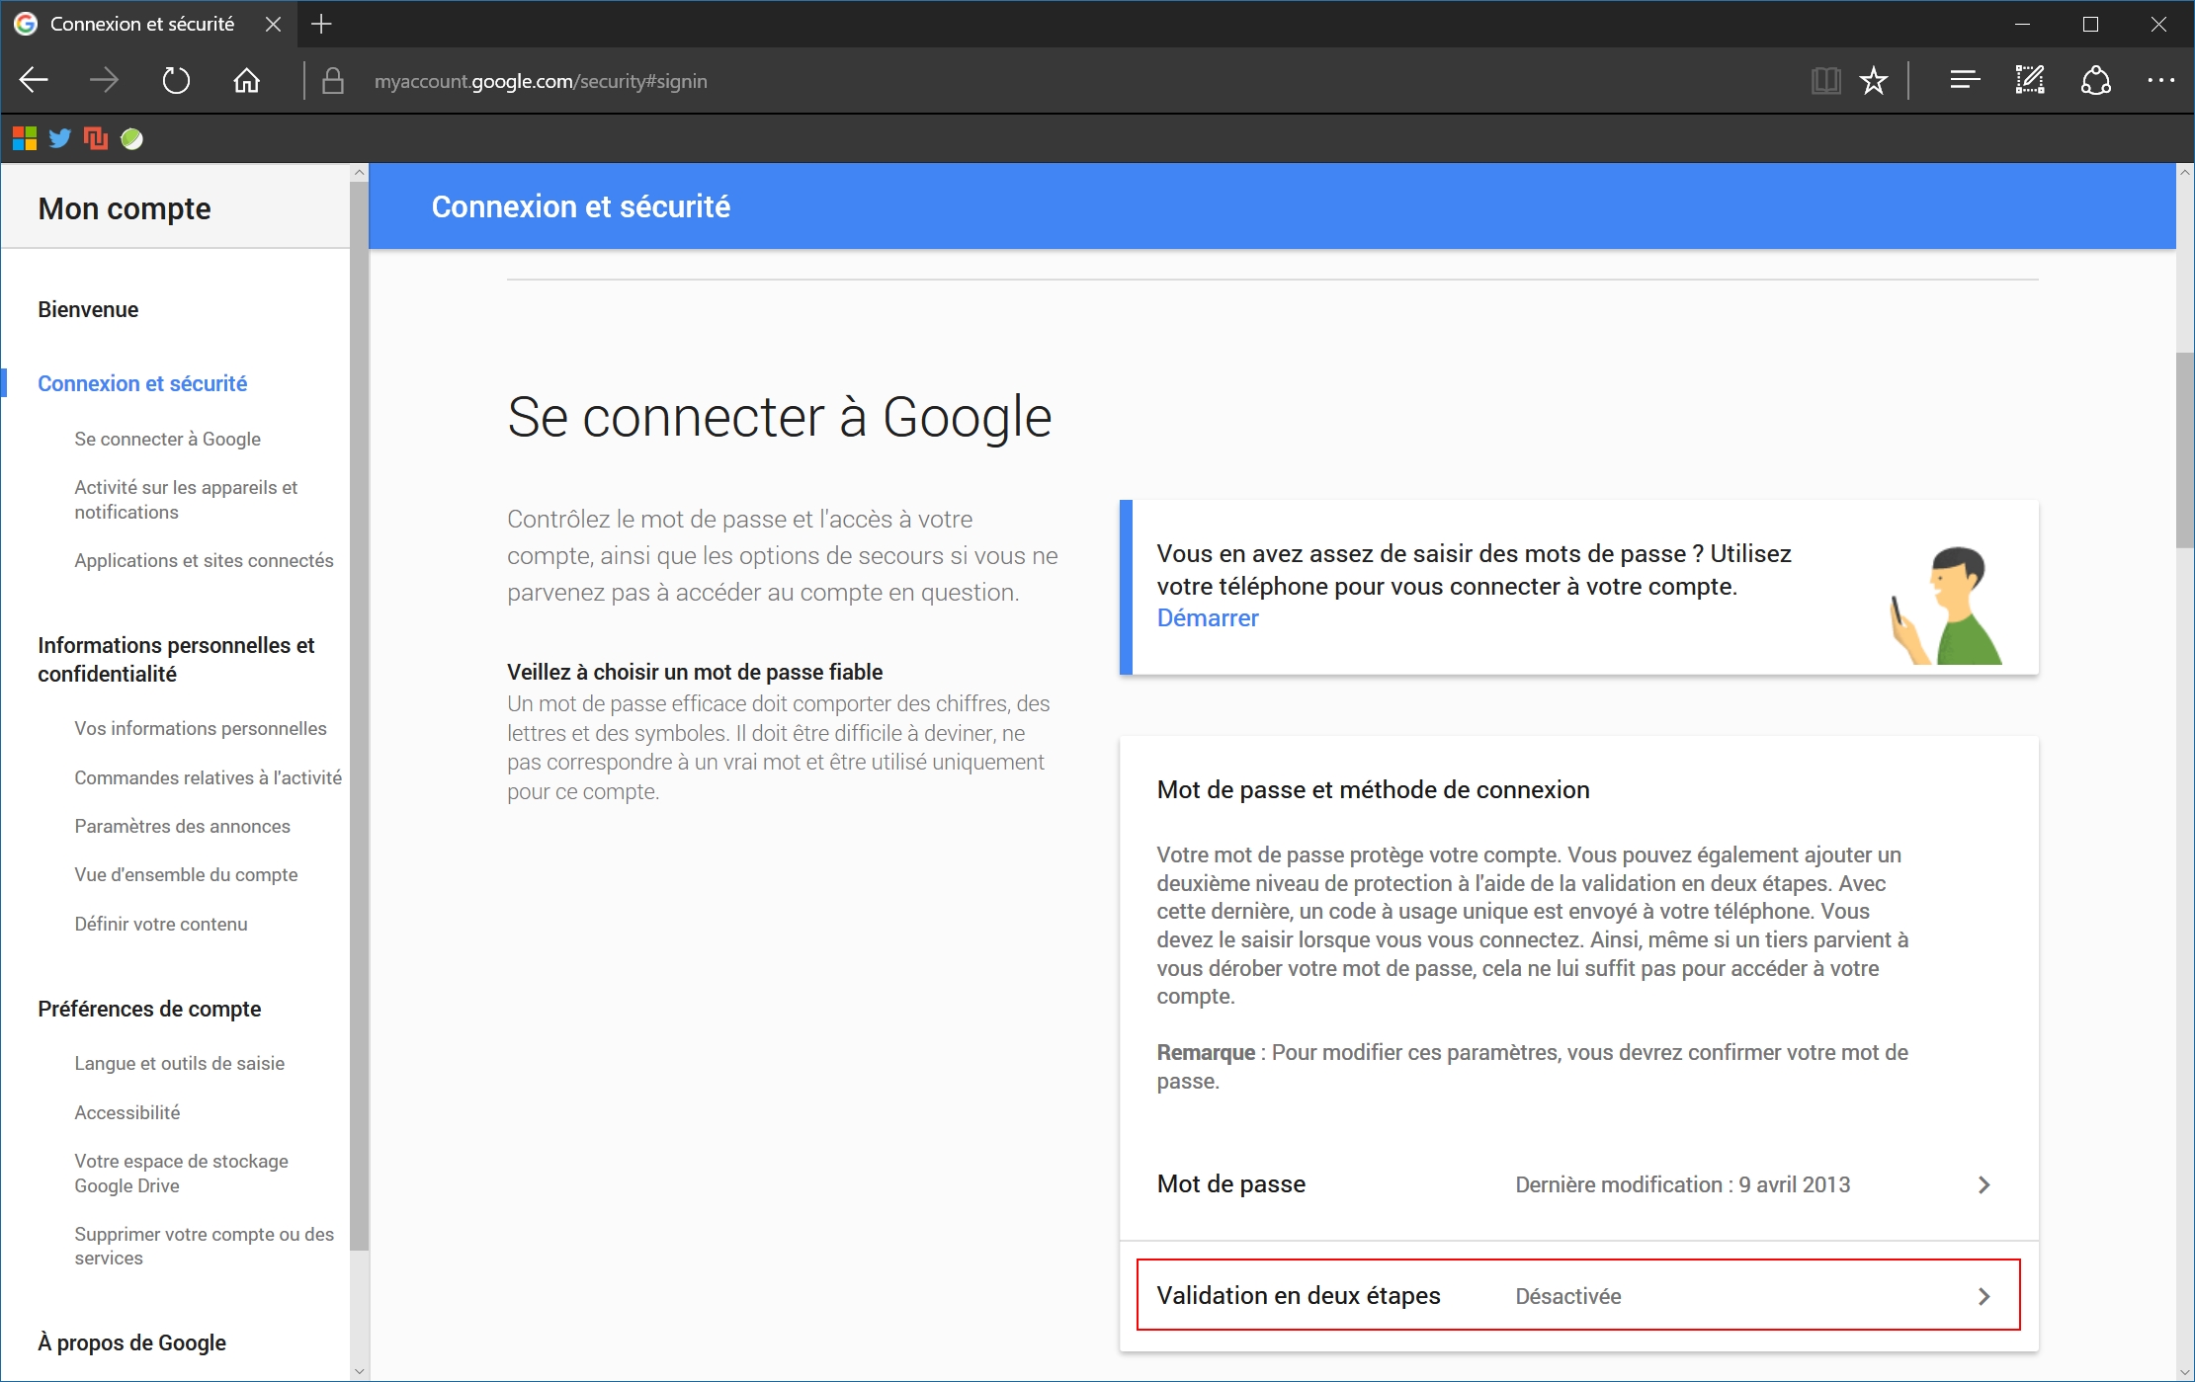
Task: Close the Connexion et sécurité tab
Action: [x=273, y=24]
